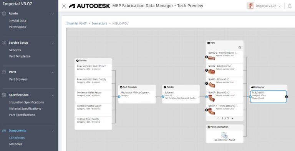The image size is (295, 151).
Task: Click the No607 Elbow 90 part thumbnail
Action: (x=212, y=98)
